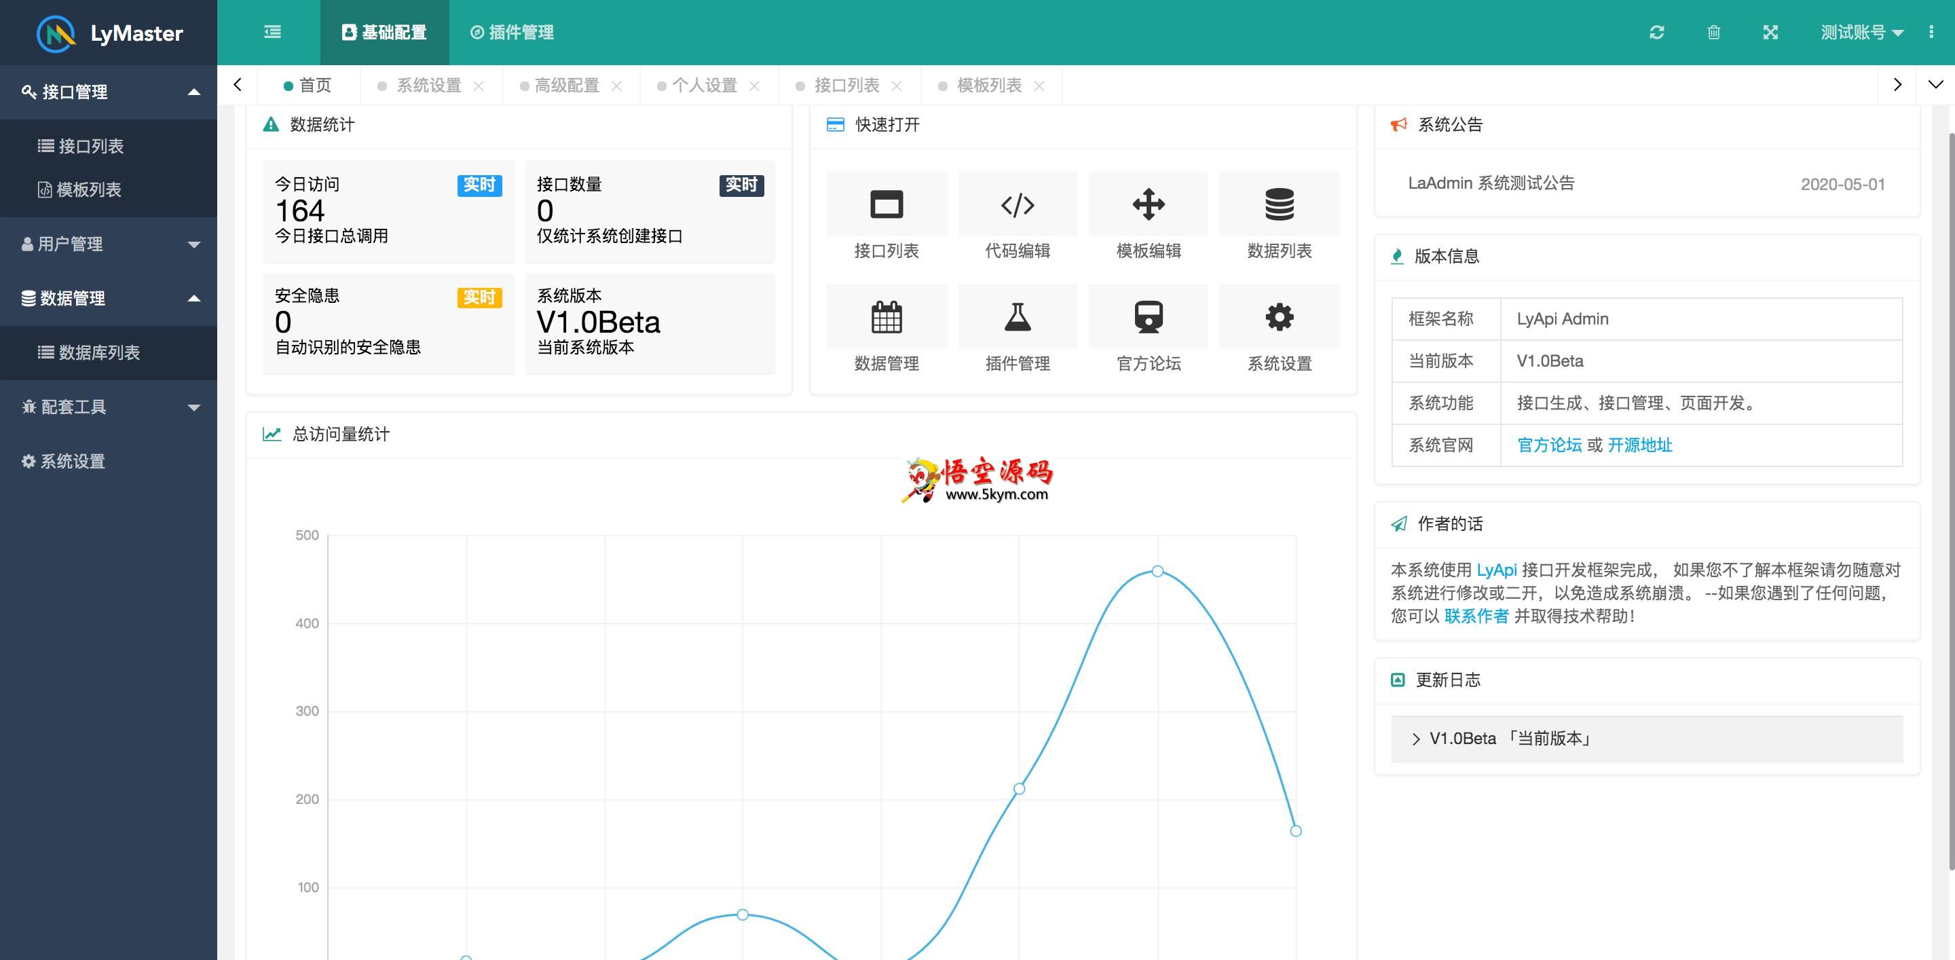Select the 高级配置 tab
The image size is (1955, 960).
coord(567,85)
